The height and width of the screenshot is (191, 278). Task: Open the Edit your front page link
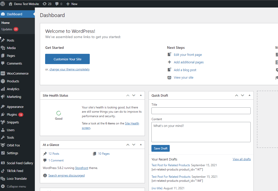tap(188, 55)
